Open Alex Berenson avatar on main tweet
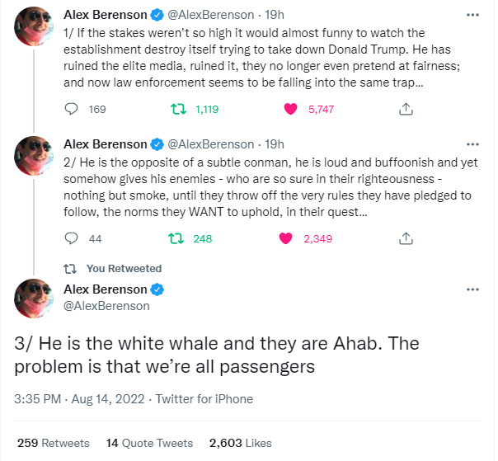The height and width of the screenshot is (461, 498). (x=36, y=299)
